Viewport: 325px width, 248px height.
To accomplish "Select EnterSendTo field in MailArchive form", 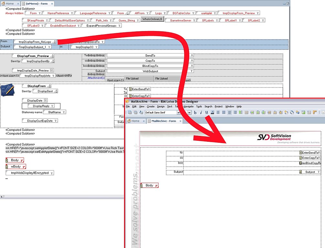I will 310,153.
